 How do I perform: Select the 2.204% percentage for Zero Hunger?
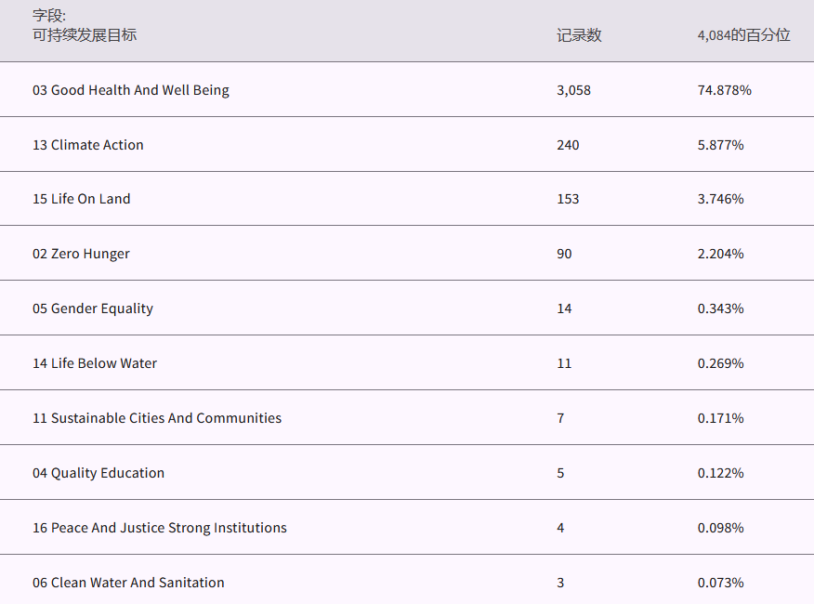tap(720, 254)
